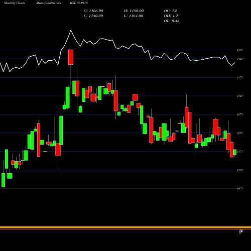Click the last green candle at chart end

tap(235, 152)
